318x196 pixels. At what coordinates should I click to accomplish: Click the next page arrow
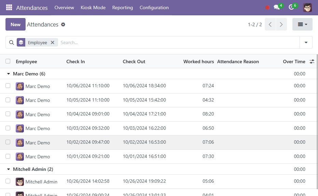pyautogui.click(x=281, y=24)
